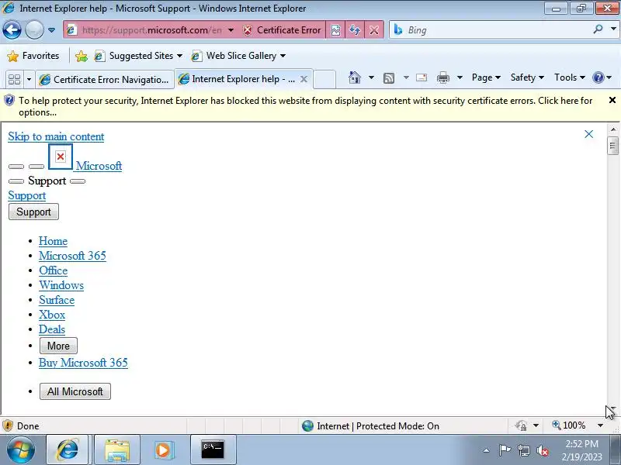Open the zoom level dropdown arrow
Image resolution: width=621 pixels, height=465 pixels.
coord(600,425)
